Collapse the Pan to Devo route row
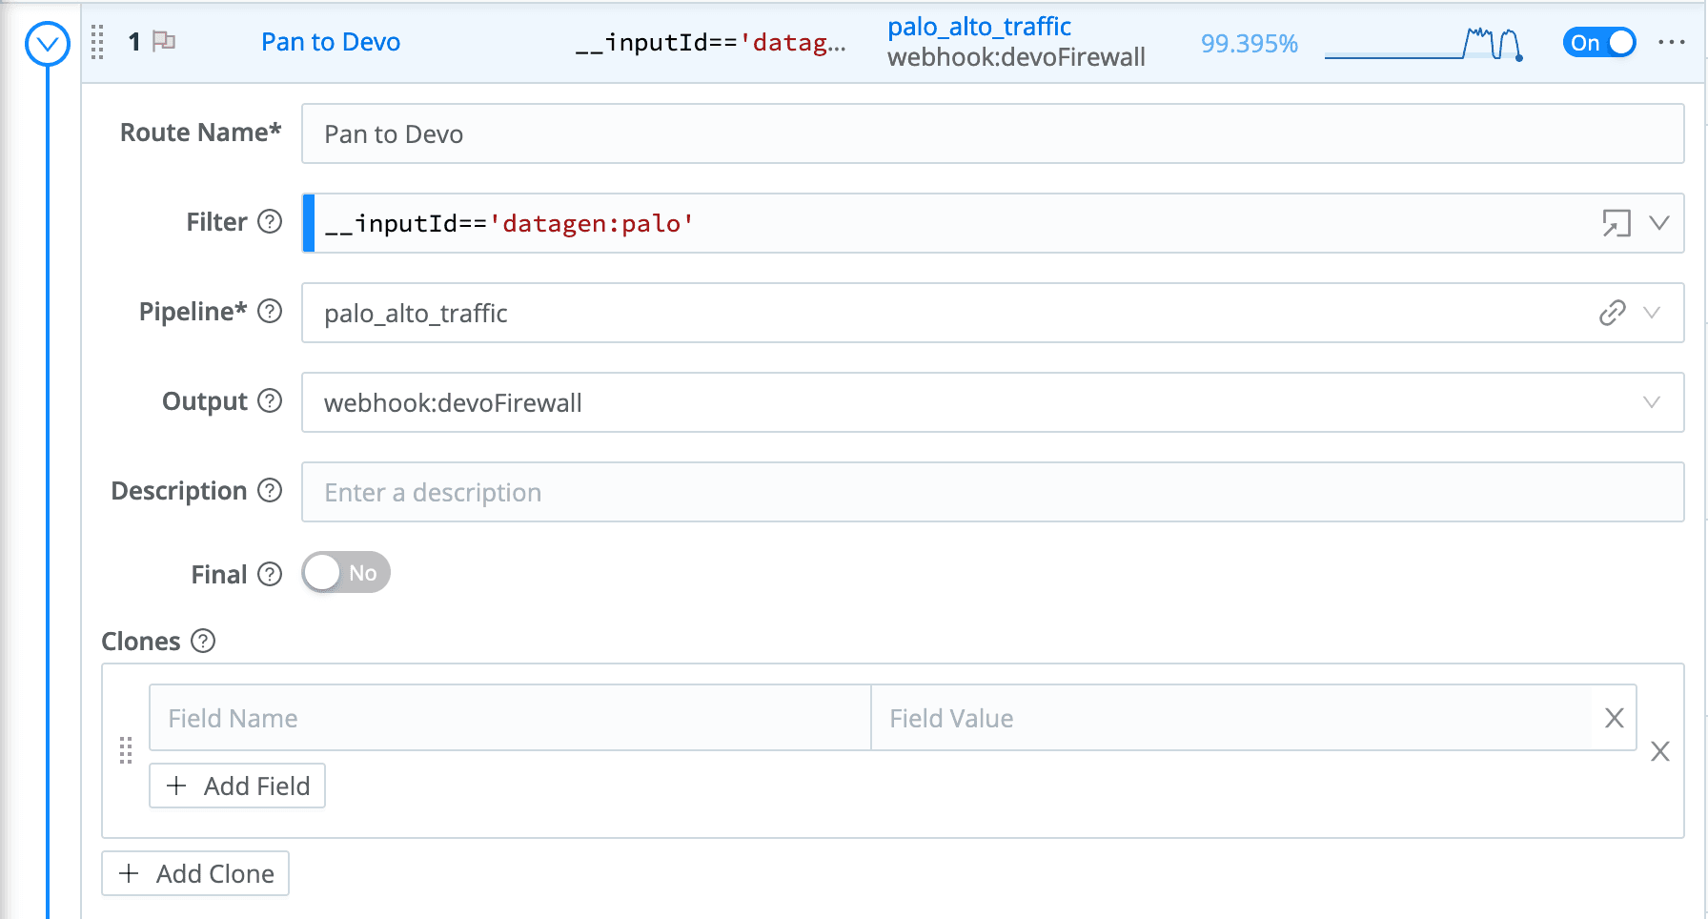1708x919 pixels. 47,44
